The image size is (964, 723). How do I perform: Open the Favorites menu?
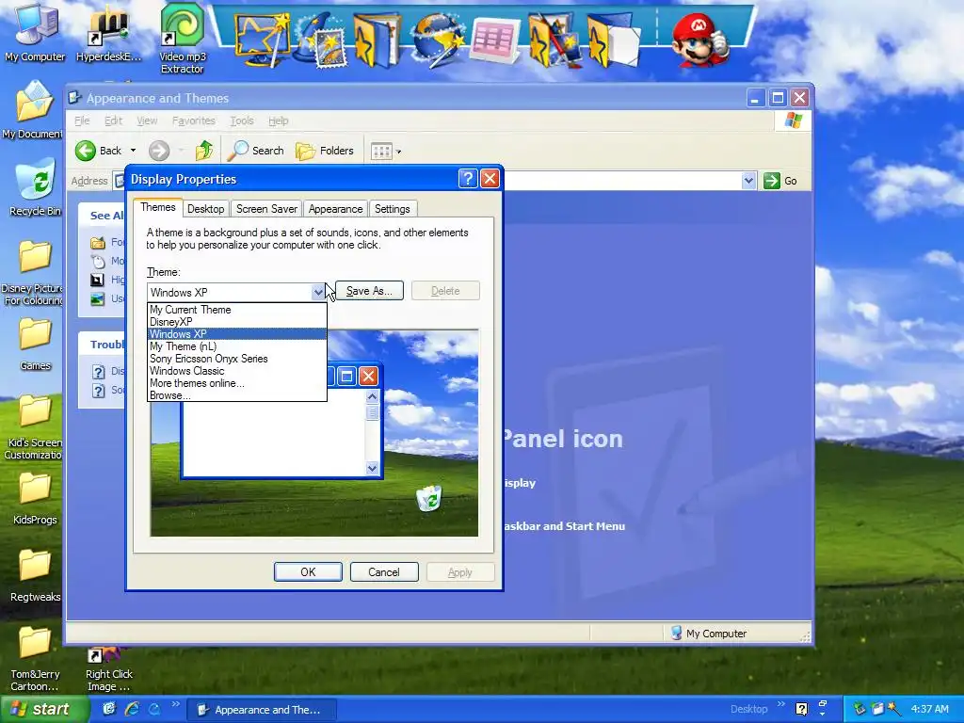[194, 121]
